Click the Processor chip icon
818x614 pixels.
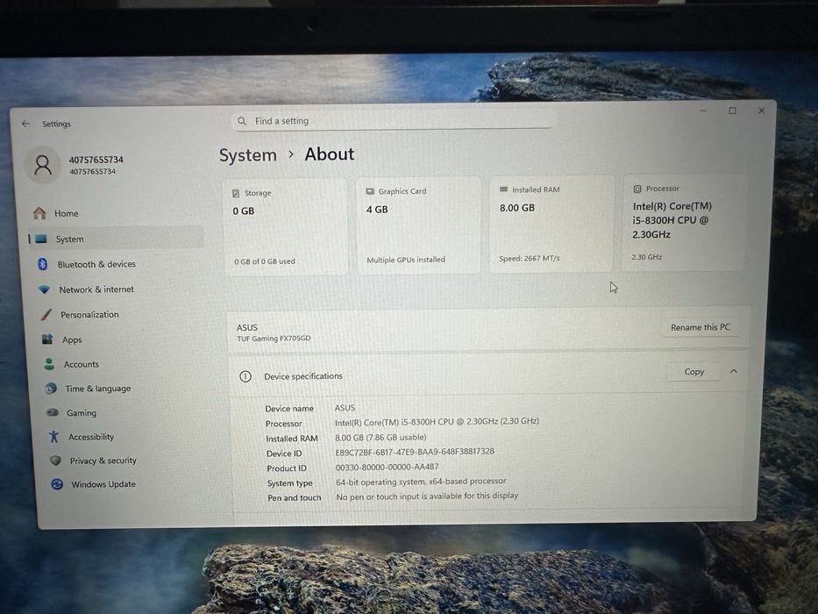[637, 189]
